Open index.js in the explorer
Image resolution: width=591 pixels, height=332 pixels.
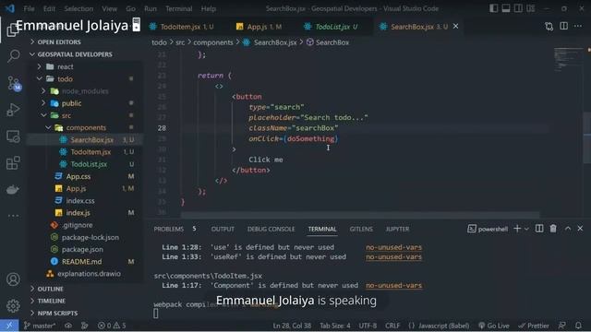click(x=78, y=213)
